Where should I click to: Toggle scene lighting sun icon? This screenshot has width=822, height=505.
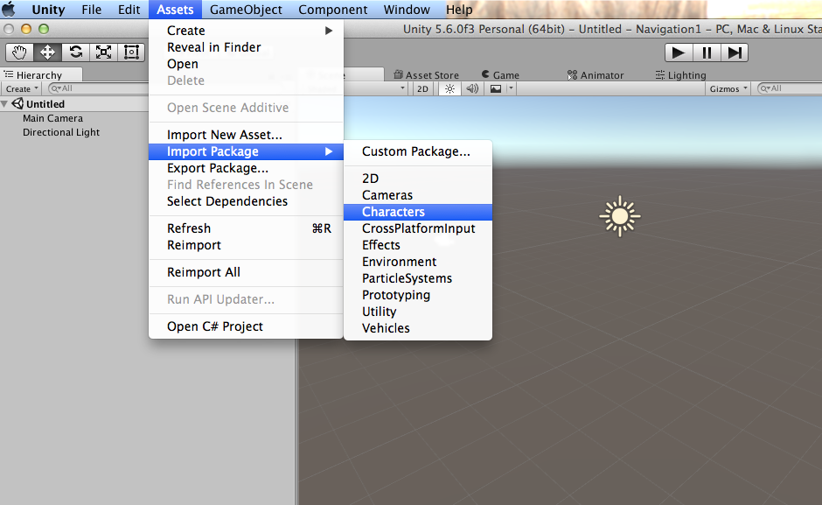[x=449, y=88]
